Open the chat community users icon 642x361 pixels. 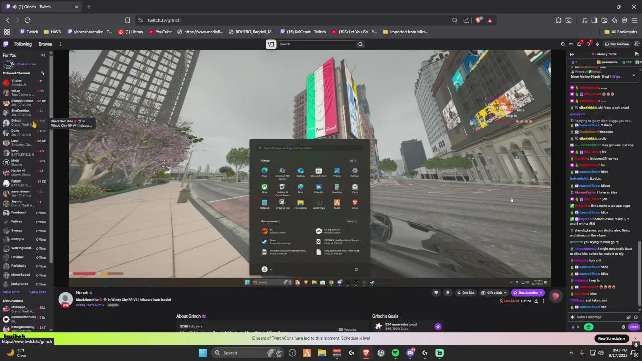(637, 54)
